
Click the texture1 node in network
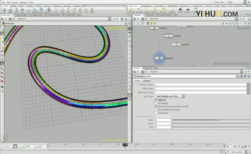pyautogui.click(x=154, y=28)
